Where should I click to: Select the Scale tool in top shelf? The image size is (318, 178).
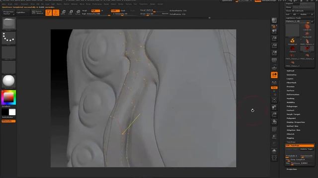click(x=71, y=12)
